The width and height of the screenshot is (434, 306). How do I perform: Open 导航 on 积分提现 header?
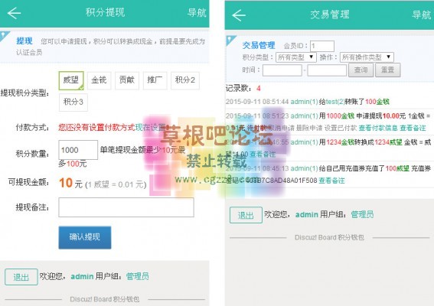[197, 13]
